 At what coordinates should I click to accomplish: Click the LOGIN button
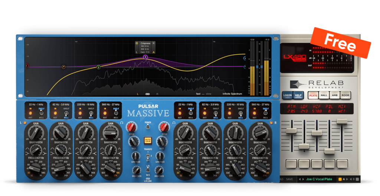(288, 95)
